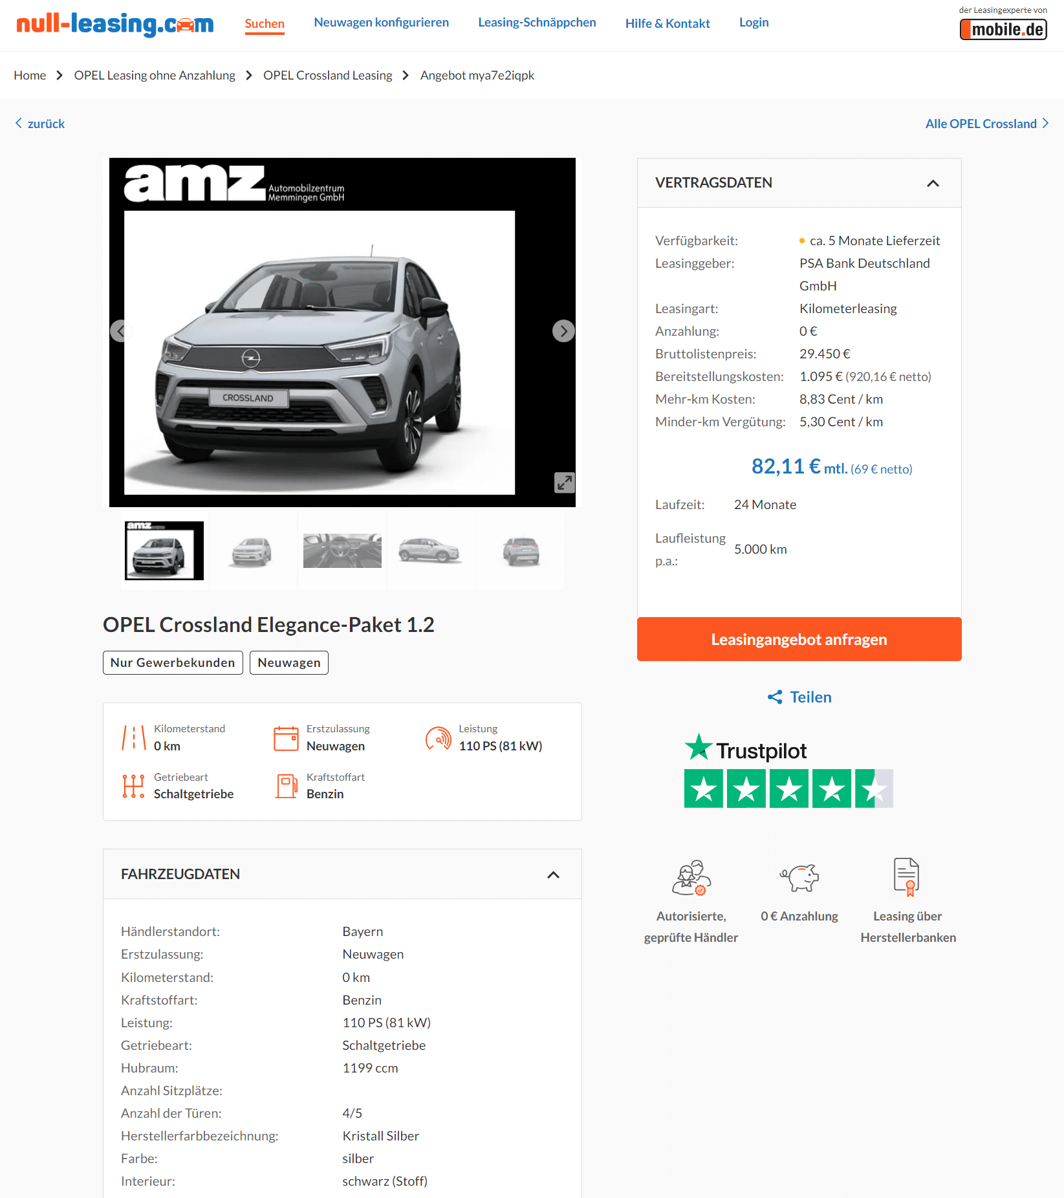Click the authorized dealers icon
1064x1198 pixels.
coord(691,878)
